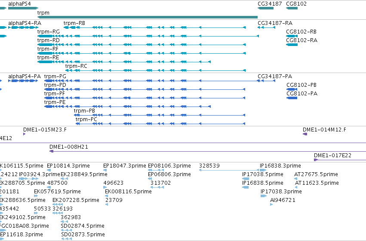Select the alphaPS4 gene label
Viewport: 366px width, 241px height.
pos(19,4)
